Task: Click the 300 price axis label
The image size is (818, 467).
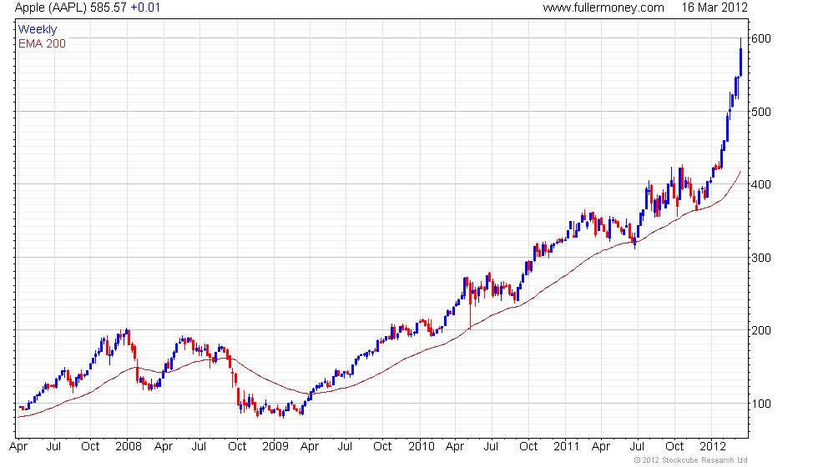Action: click(x=761, y=258)
